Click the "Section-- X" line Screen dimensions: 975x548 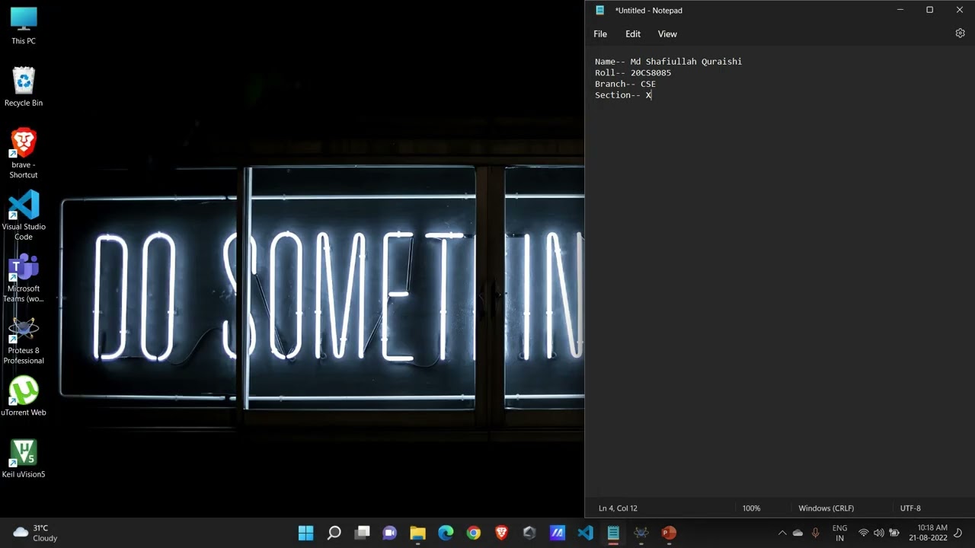[x=623, y=95]
